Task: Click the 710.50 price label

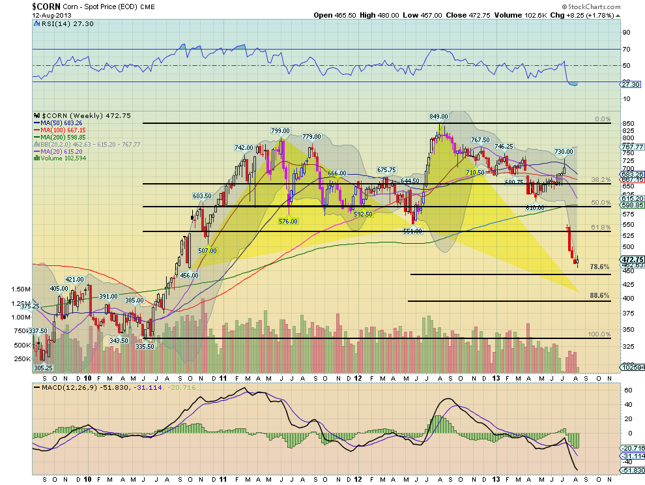Action: pyautogui.click(x=475, y=172)
